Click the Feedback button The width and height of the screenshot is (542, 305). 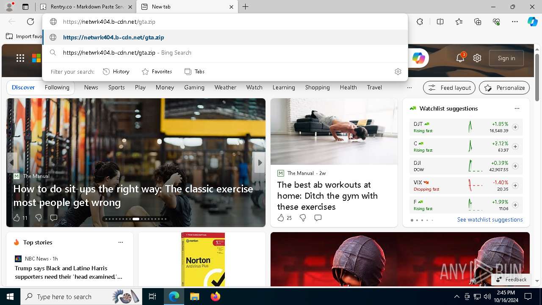click(511, 280)
